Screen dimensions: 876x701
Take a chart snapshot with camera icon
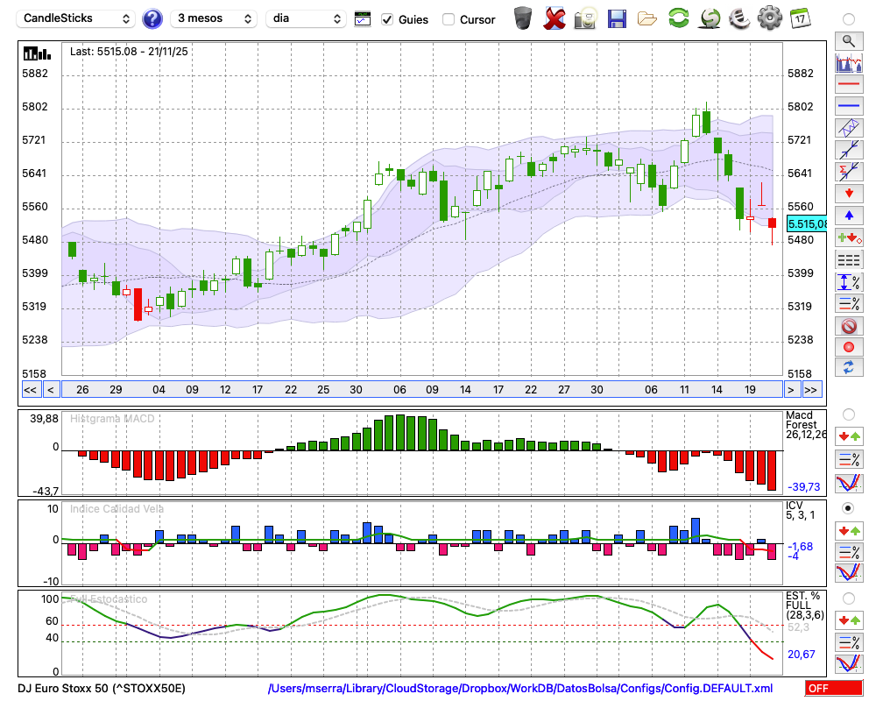[x=585, y=18]
